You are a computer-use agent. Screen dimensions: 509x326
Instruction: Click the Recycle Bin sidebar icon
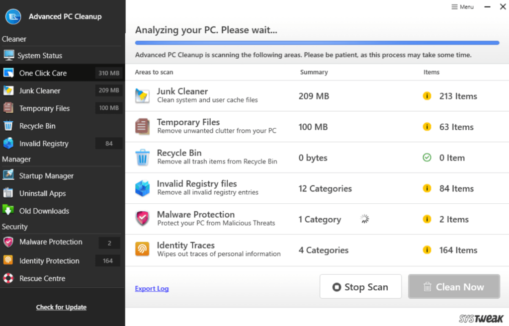tap(8, 126)
